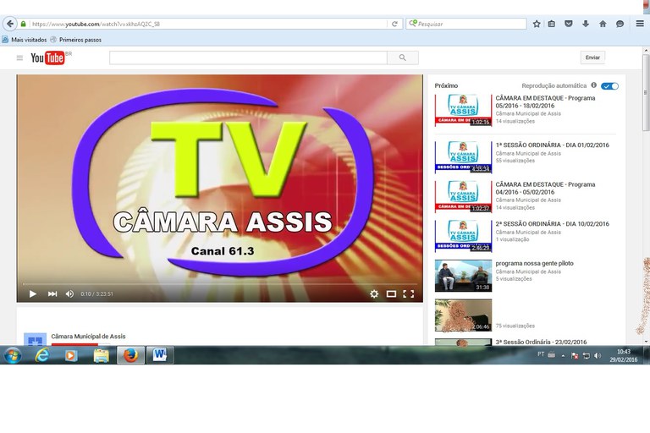This screenshot has height=433, width=650.
Task: Turn off Reprodução automática switch
Action: pos(609,85)
